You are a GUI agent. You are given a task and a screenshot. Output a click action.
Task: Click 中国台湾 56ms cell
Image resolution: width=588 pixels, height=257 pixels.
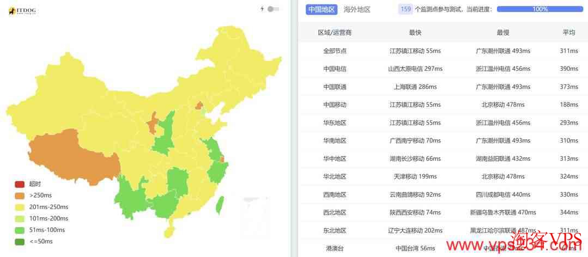(415, 248)
